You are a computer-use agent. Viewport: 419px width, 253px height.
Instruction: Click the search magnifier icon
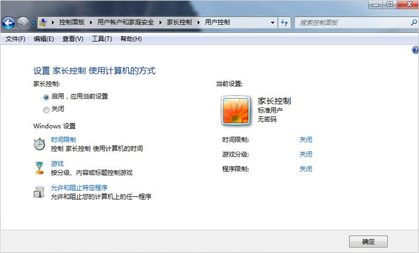[414, 23]
